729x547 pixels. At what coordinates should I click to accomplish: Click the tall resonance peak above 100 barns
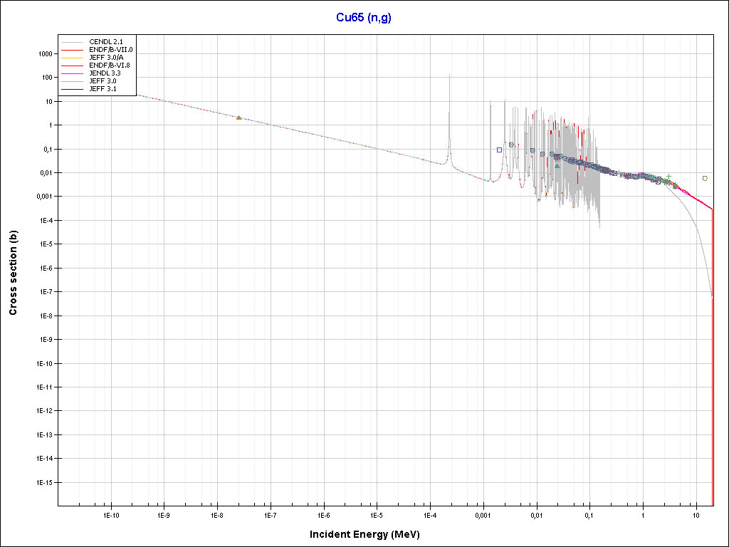(x=449, y=77)
